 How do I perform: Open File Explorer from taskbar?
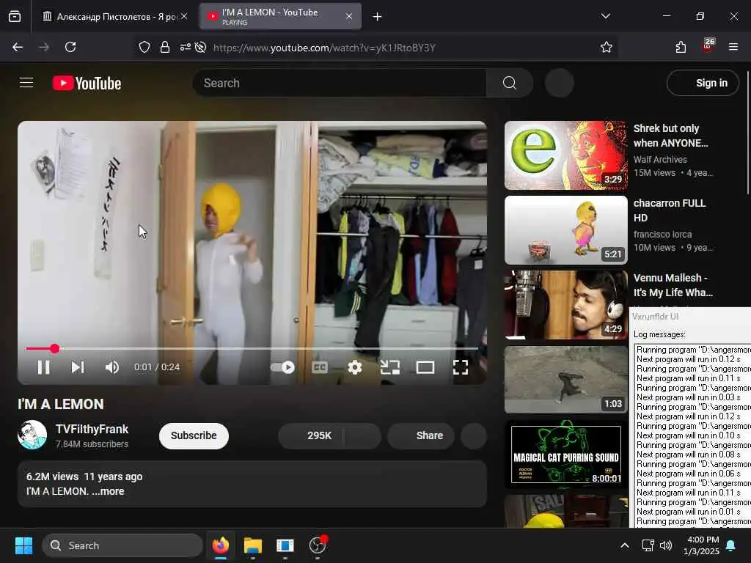[252, 545]
